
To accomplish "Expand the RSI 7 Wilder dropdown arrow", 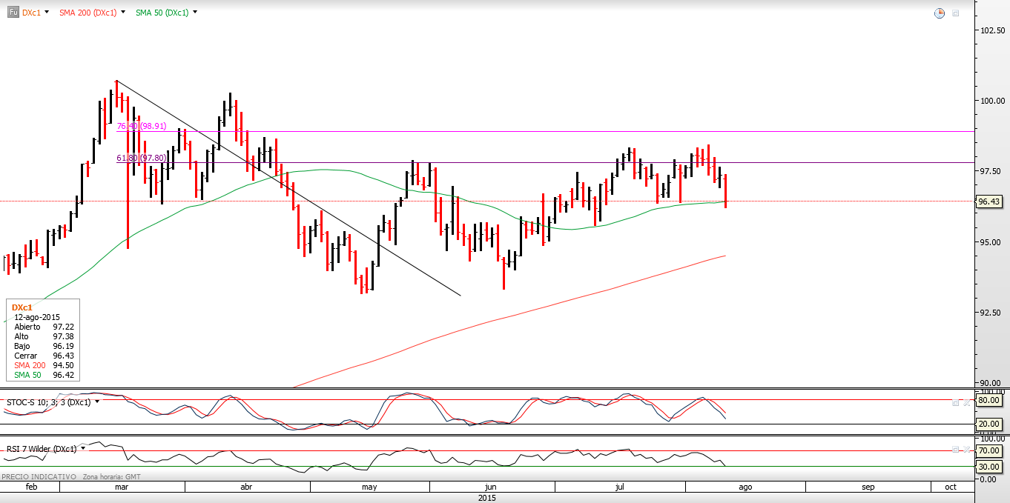I will coord(83,448).
